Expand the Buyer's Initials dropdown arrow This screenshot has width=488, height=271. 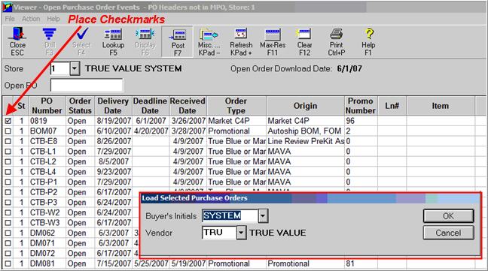click(x=263, y=215)
